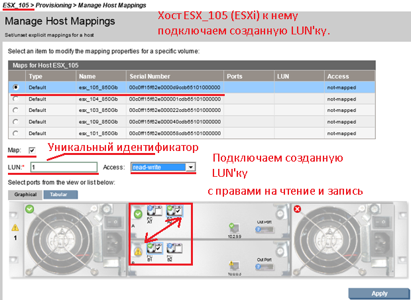Switch to the Tabular tab
The image size is (411, 300).
pyautogui.click(x=60, y=195)
